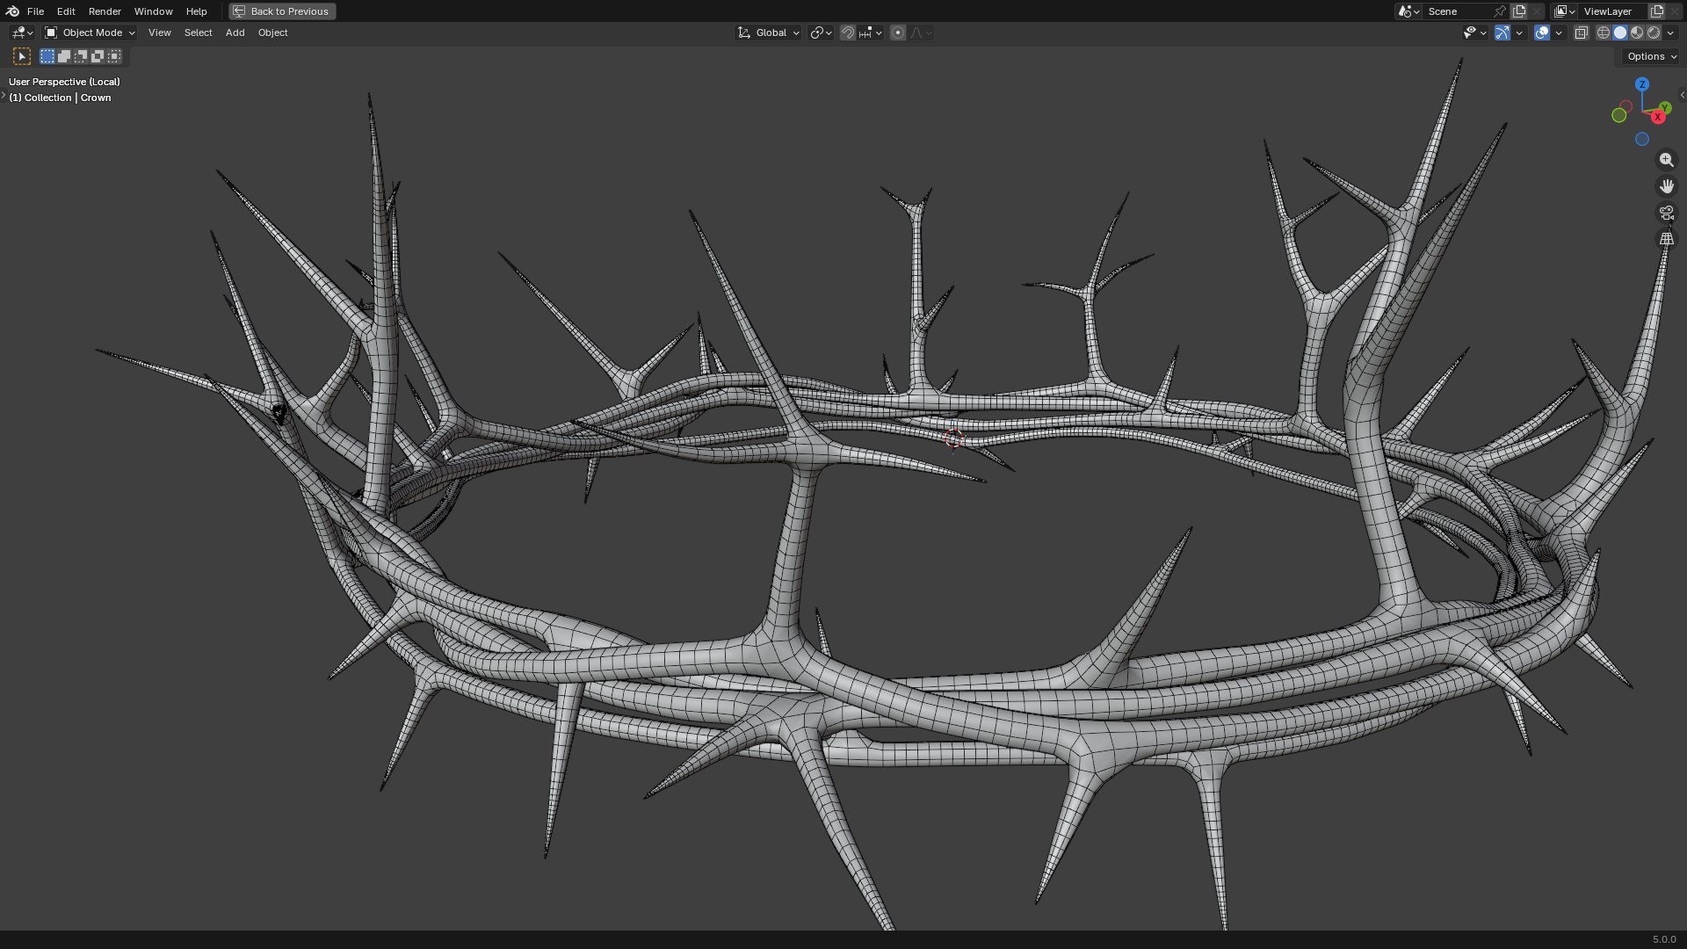
Task: Open the snapping options dropdown
Action: pyautogui.click(x=871, y=33)
